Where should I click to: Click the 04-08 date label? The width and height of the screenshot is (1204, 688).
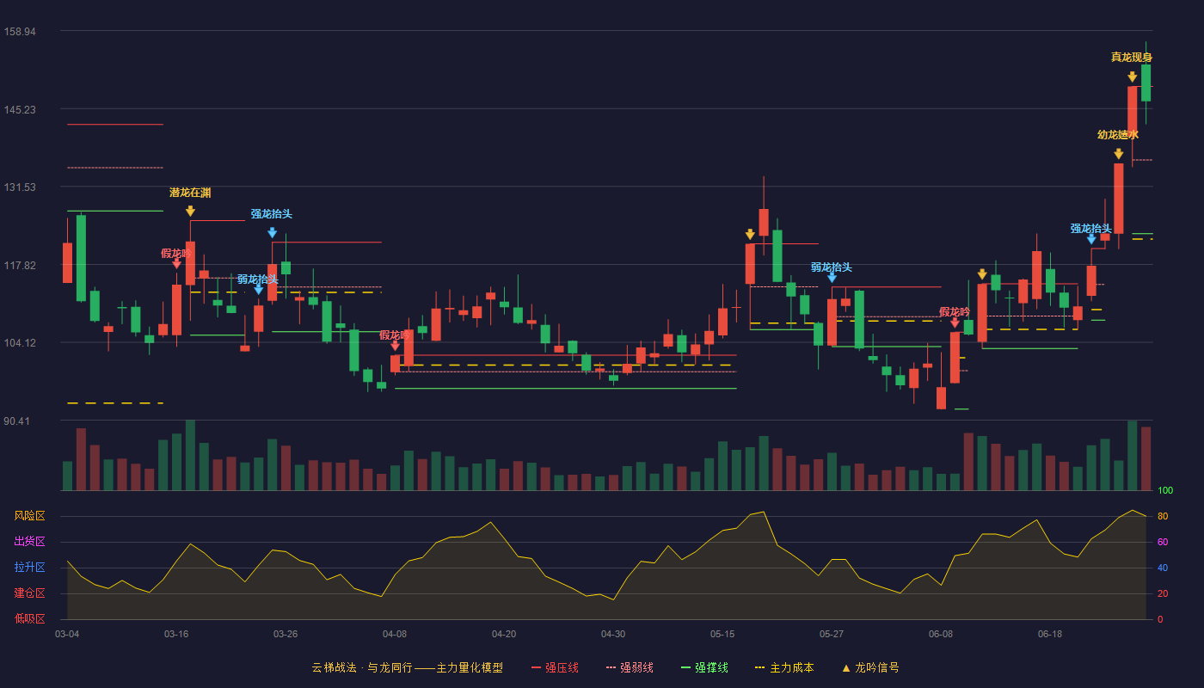(395, 634)
